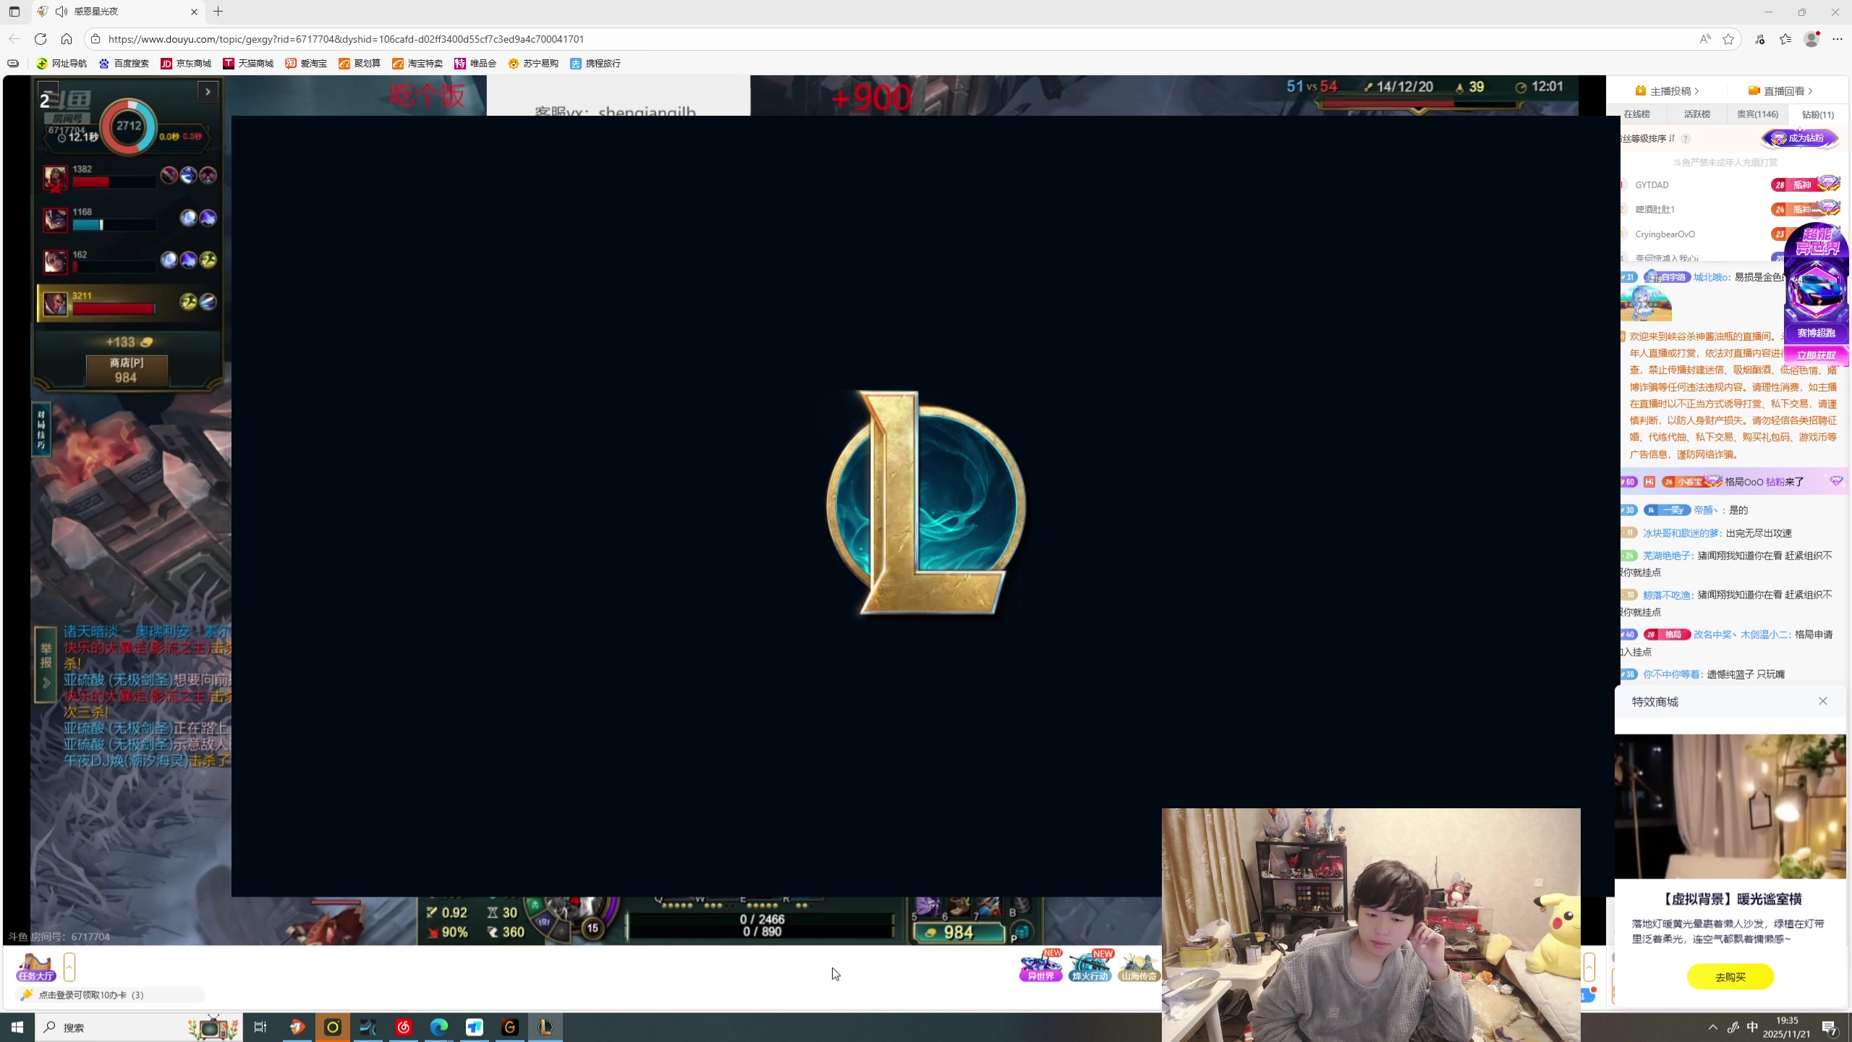Open the 任务大厅 task hall icon
The height and width of the screenshot is (1042, 1852).
tap(35, 967)
